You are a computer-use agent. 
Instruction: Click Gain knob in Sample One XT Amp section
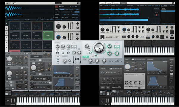[148, 29]
